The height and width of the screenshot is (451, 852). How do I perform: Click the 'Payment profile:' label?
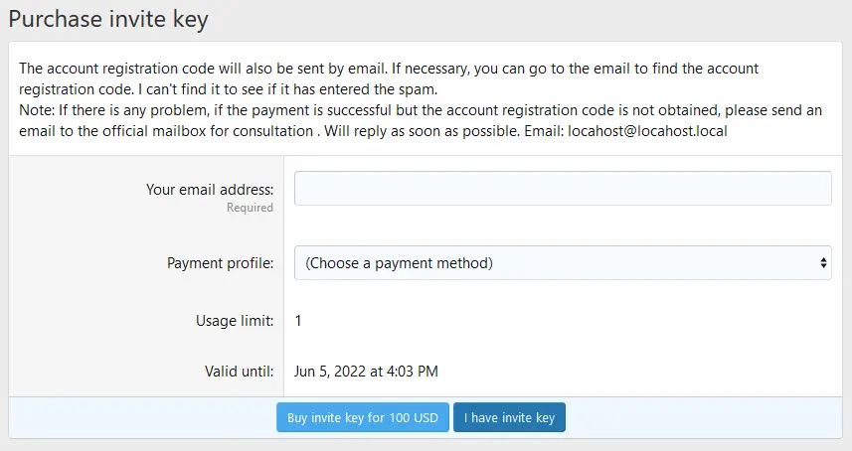click(x=220, y=263)
